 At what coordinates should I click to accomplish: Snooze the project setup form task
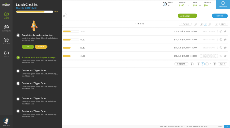tap(41, 47)
